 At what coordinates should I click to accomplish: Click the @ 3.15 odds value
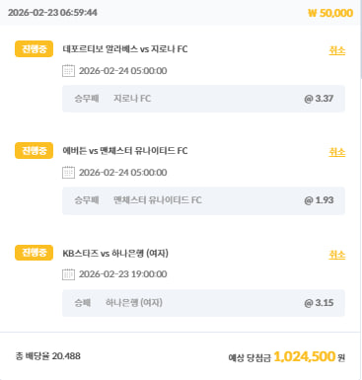[x=319, y=303]
